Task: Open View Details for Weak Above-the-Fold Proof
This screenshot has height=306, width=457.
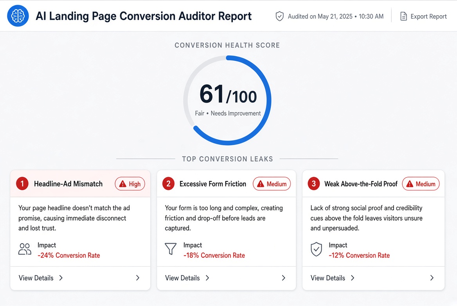Action: (333, 278)
